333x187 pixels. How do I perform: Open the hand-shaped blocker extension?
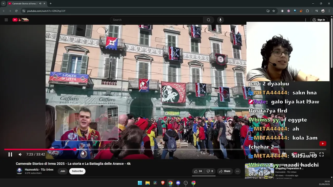tap(282, 11)
